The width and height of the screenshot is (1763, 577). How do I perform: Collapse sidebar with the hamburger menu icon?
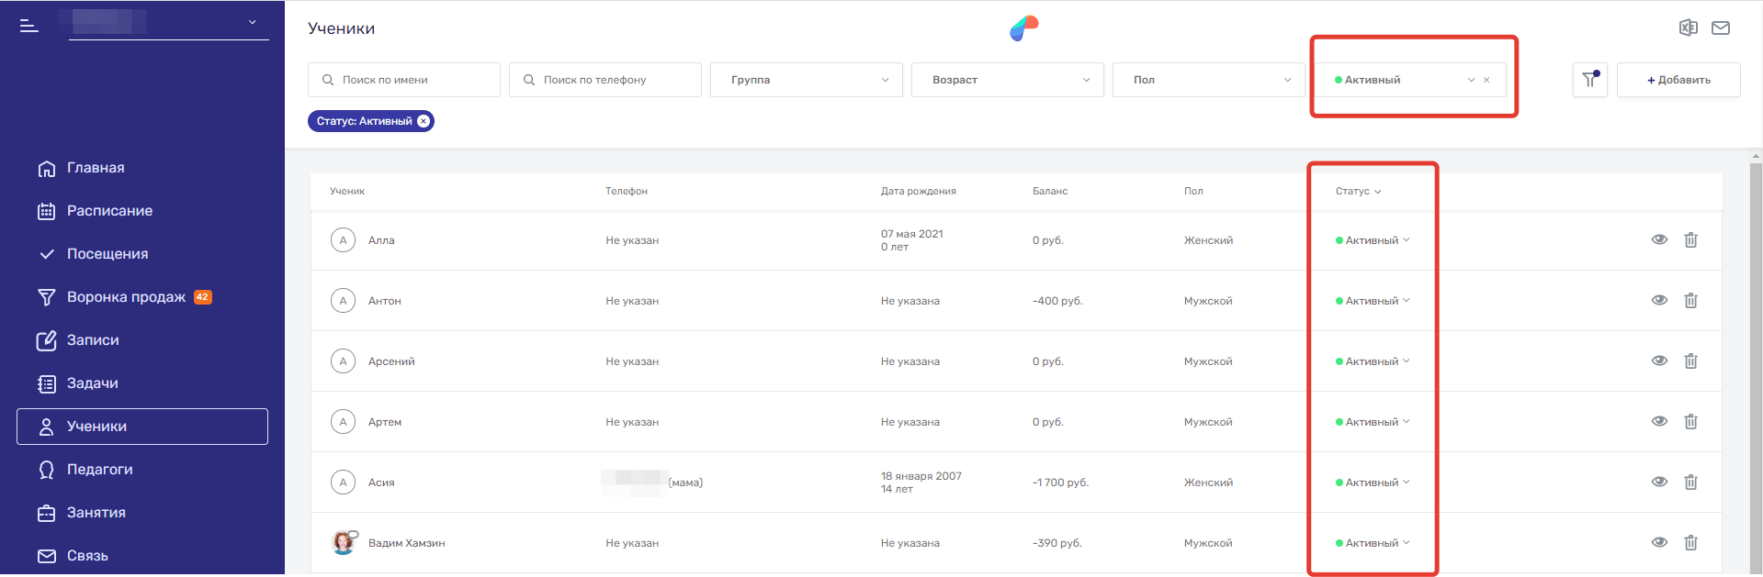(29, 26)
